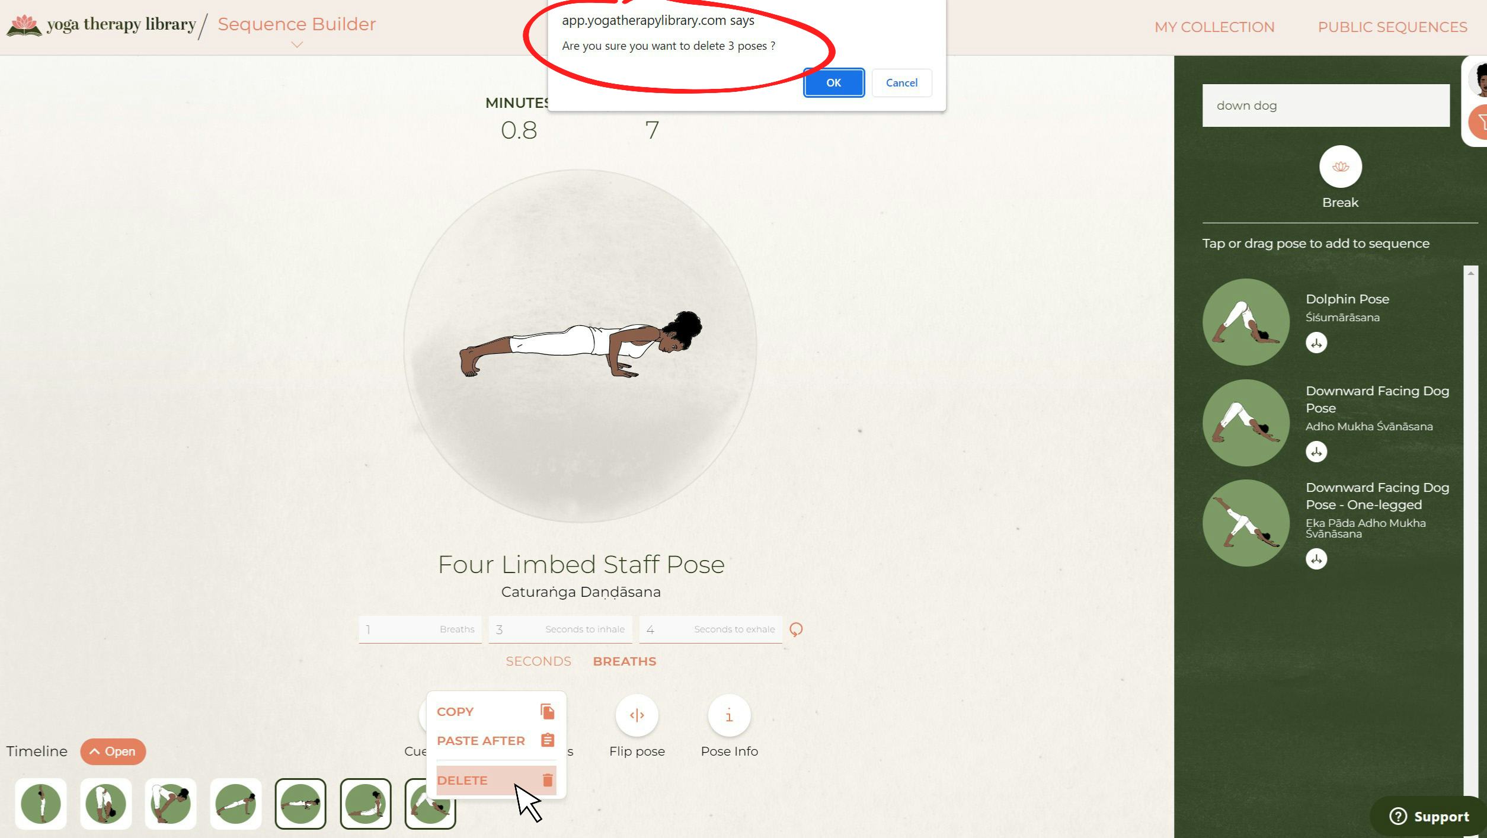1487x838 pixels.
Task: Click the reset breath loop icon
Action: tap(796, 629)
